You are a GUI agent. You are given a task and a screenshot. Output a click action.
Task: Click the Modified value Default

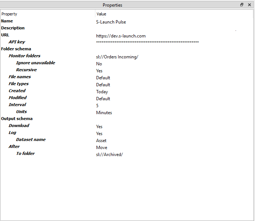(103, 99)
